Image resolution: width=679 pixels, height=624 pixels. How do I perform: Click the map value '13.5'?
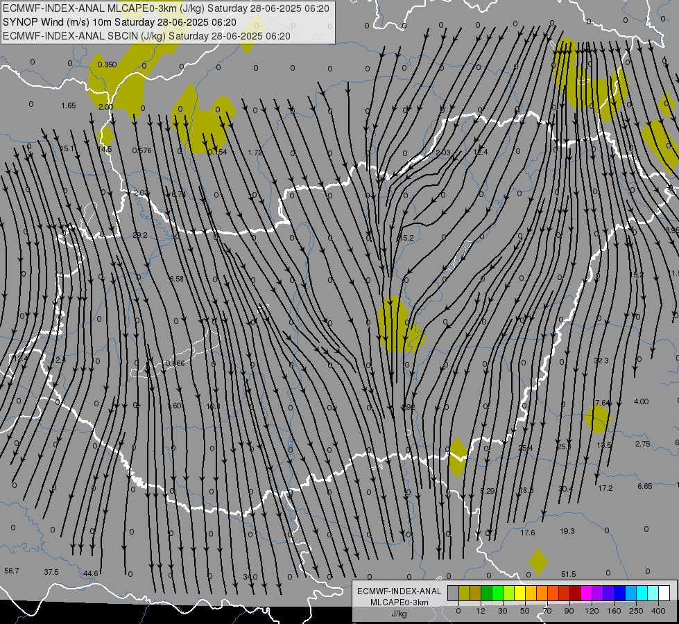coord(603,445)
